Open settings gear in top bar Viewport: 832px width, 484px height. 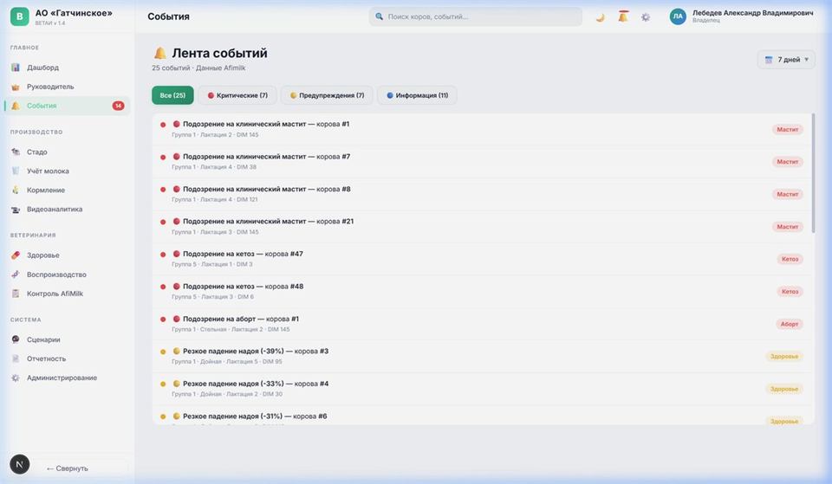click(646, 16)
